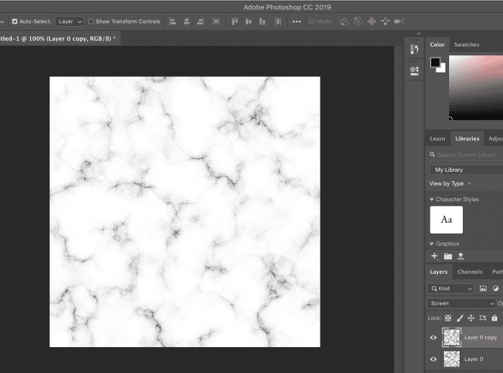Switch to the Channels tab
This screenshot has height=373, width=503.
click(470, 272)
